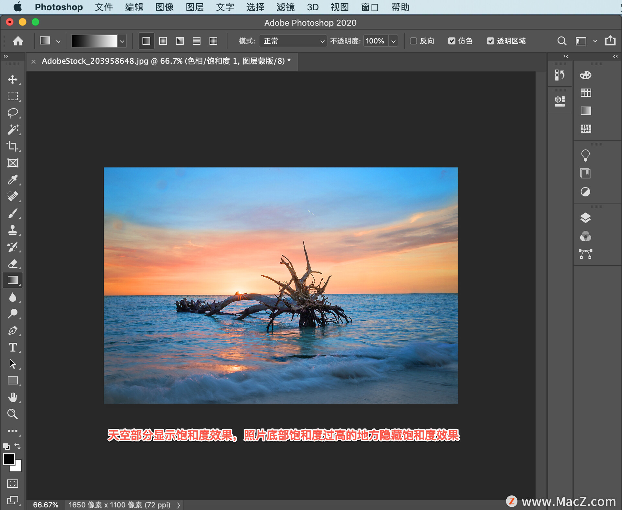This screenshot has width=622, height=510.
Task: Select the History Brush tool
Action: (13, 247)
